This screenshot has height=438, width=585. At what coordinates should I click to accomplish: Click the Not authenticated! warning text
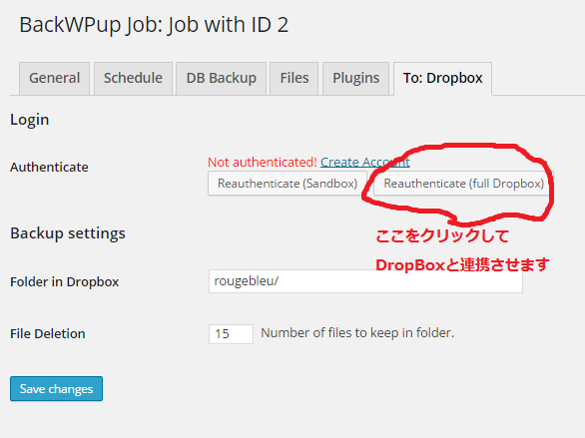[x=263, y=162]
